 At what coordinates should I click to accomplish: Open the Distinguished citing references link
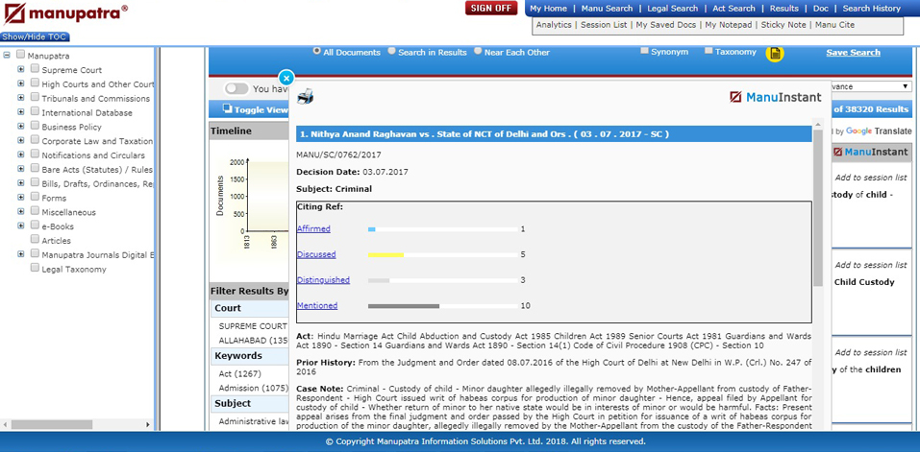323,280
